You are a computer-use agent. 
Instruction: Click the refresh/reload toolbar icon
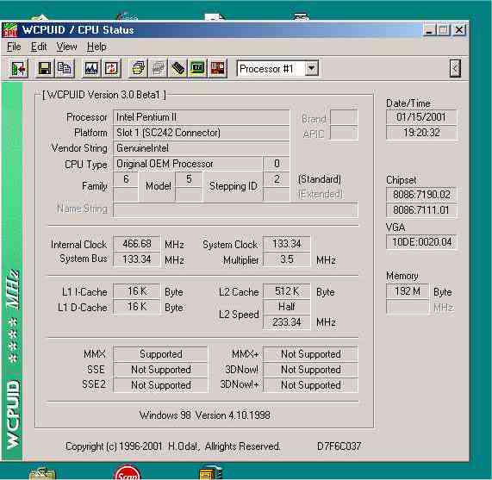111,68
